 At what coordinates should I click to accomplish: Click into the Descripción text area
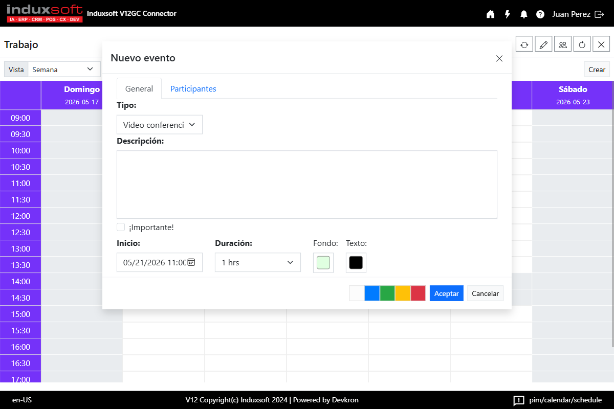pos(307,185)
